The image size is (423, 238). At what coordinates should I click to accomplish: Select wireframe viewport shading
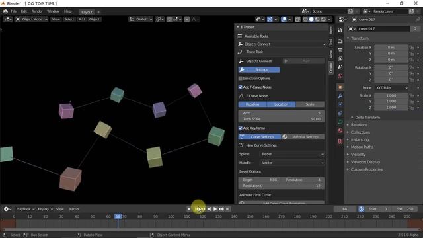(305, 19)
